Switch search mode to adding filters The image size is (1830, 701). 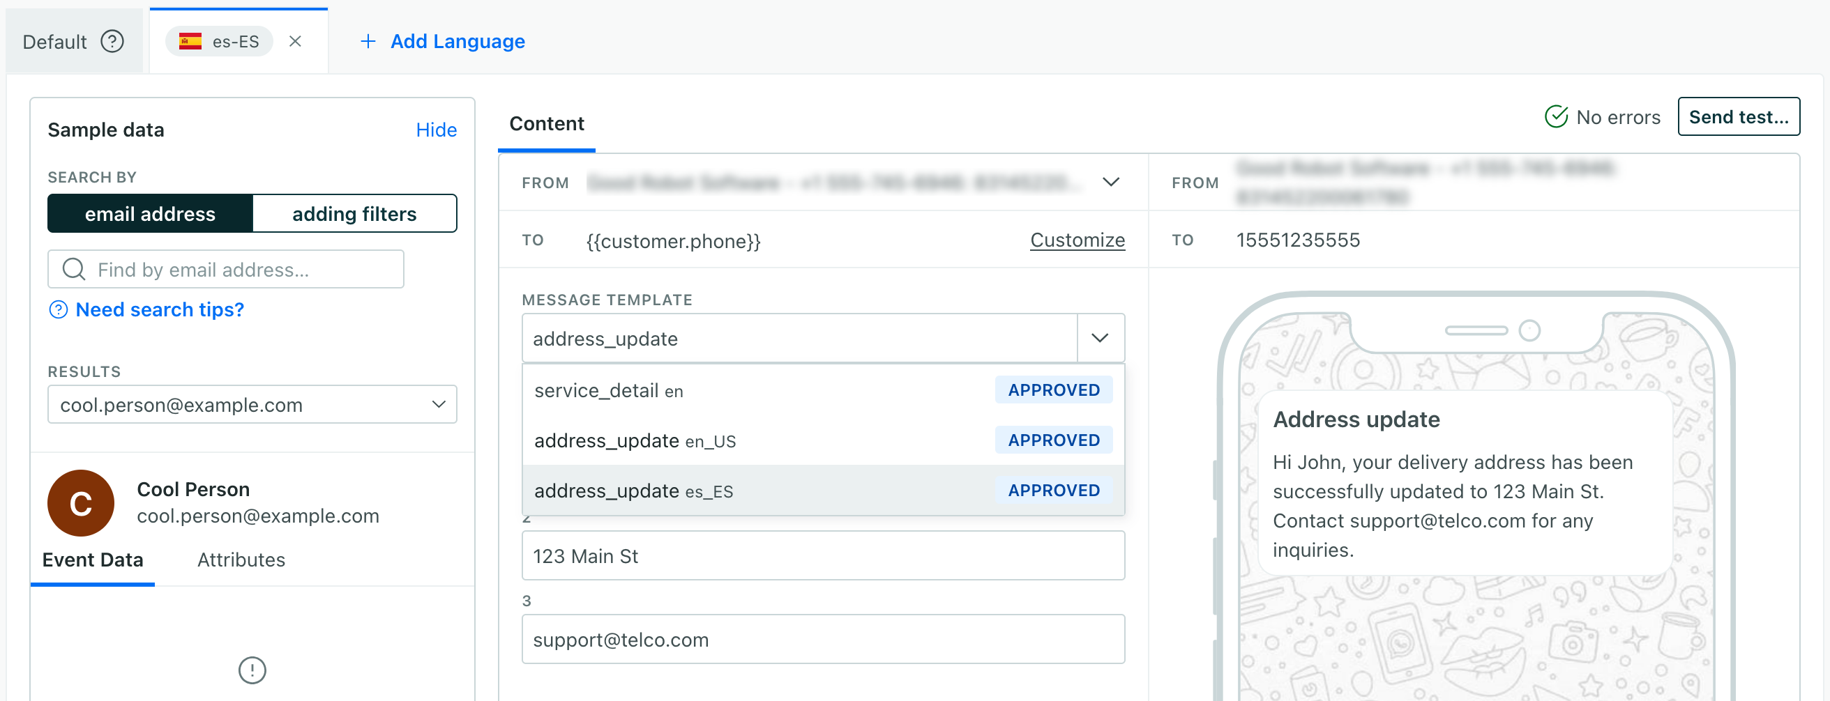pyautogui.click(x=354, y=213)
